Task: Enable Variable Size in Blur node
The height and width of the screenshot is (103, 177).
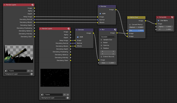Action: click(101, 40)
